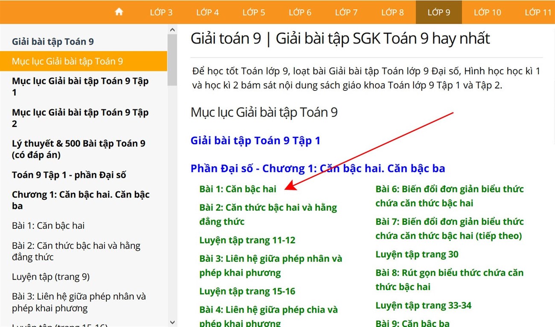Open sidebar link Bài 1: Căn bậc hai
The height and width of the screenshot is (327, 555).
coord(48,226)
